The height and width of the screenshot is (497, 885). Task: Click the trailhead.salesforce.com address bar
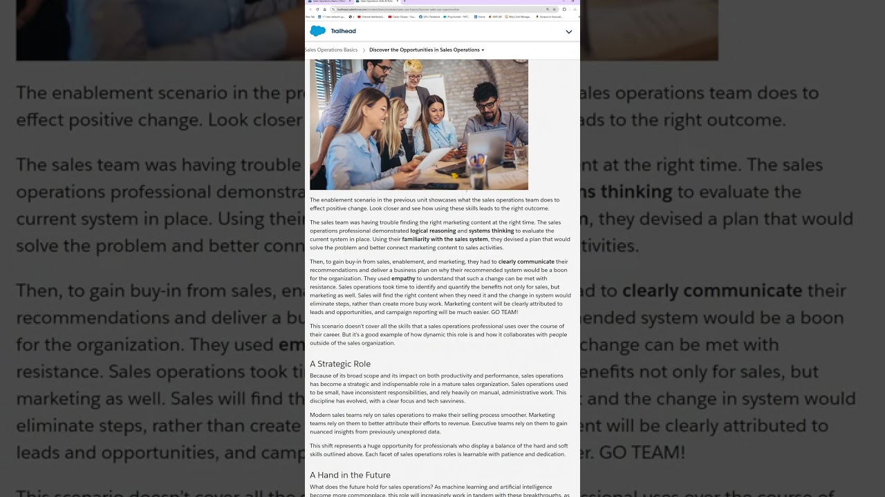(445, 10)
